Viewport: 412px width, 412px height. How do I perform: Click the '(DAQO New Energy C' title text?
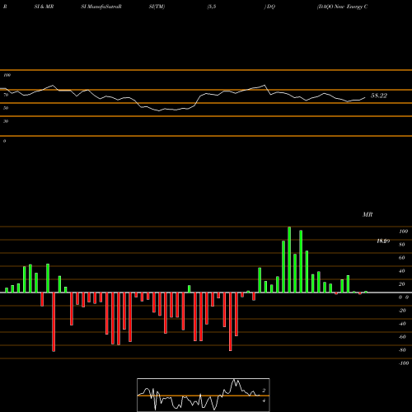342,7
